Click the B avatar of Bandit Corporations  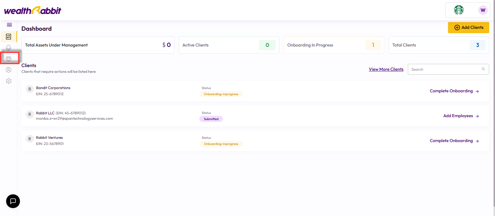point(30,89)
